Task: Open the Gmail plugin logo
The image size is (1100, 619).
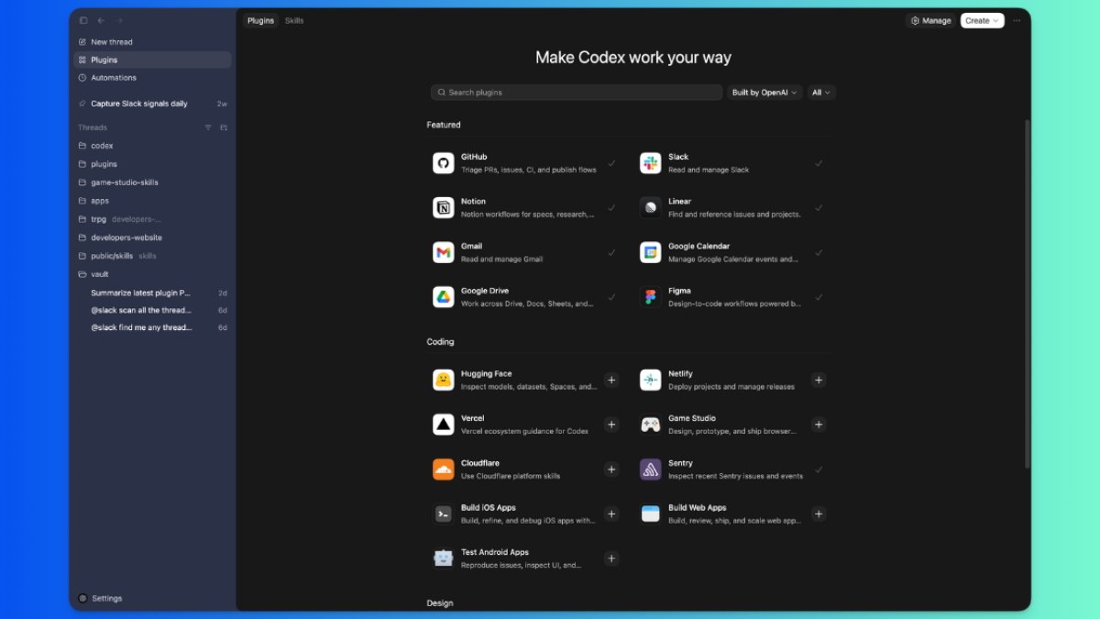Action: (444, 252)
